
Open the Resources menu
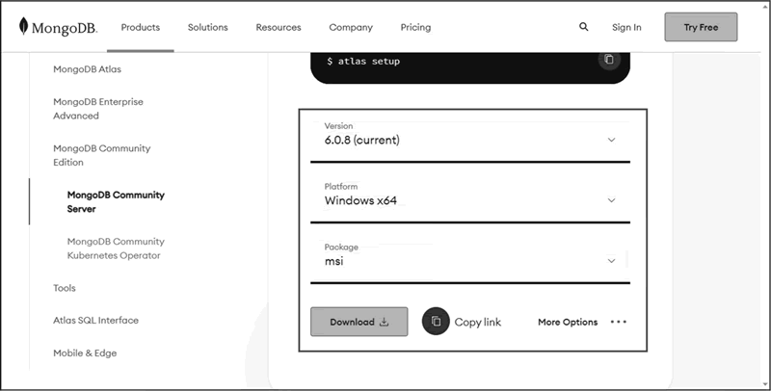coord(279,28)
